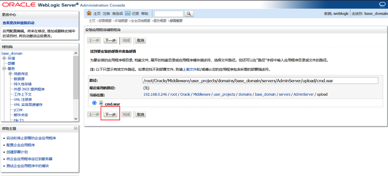
Task: Select base_domain root in domain tree
Action: (12, 53)
